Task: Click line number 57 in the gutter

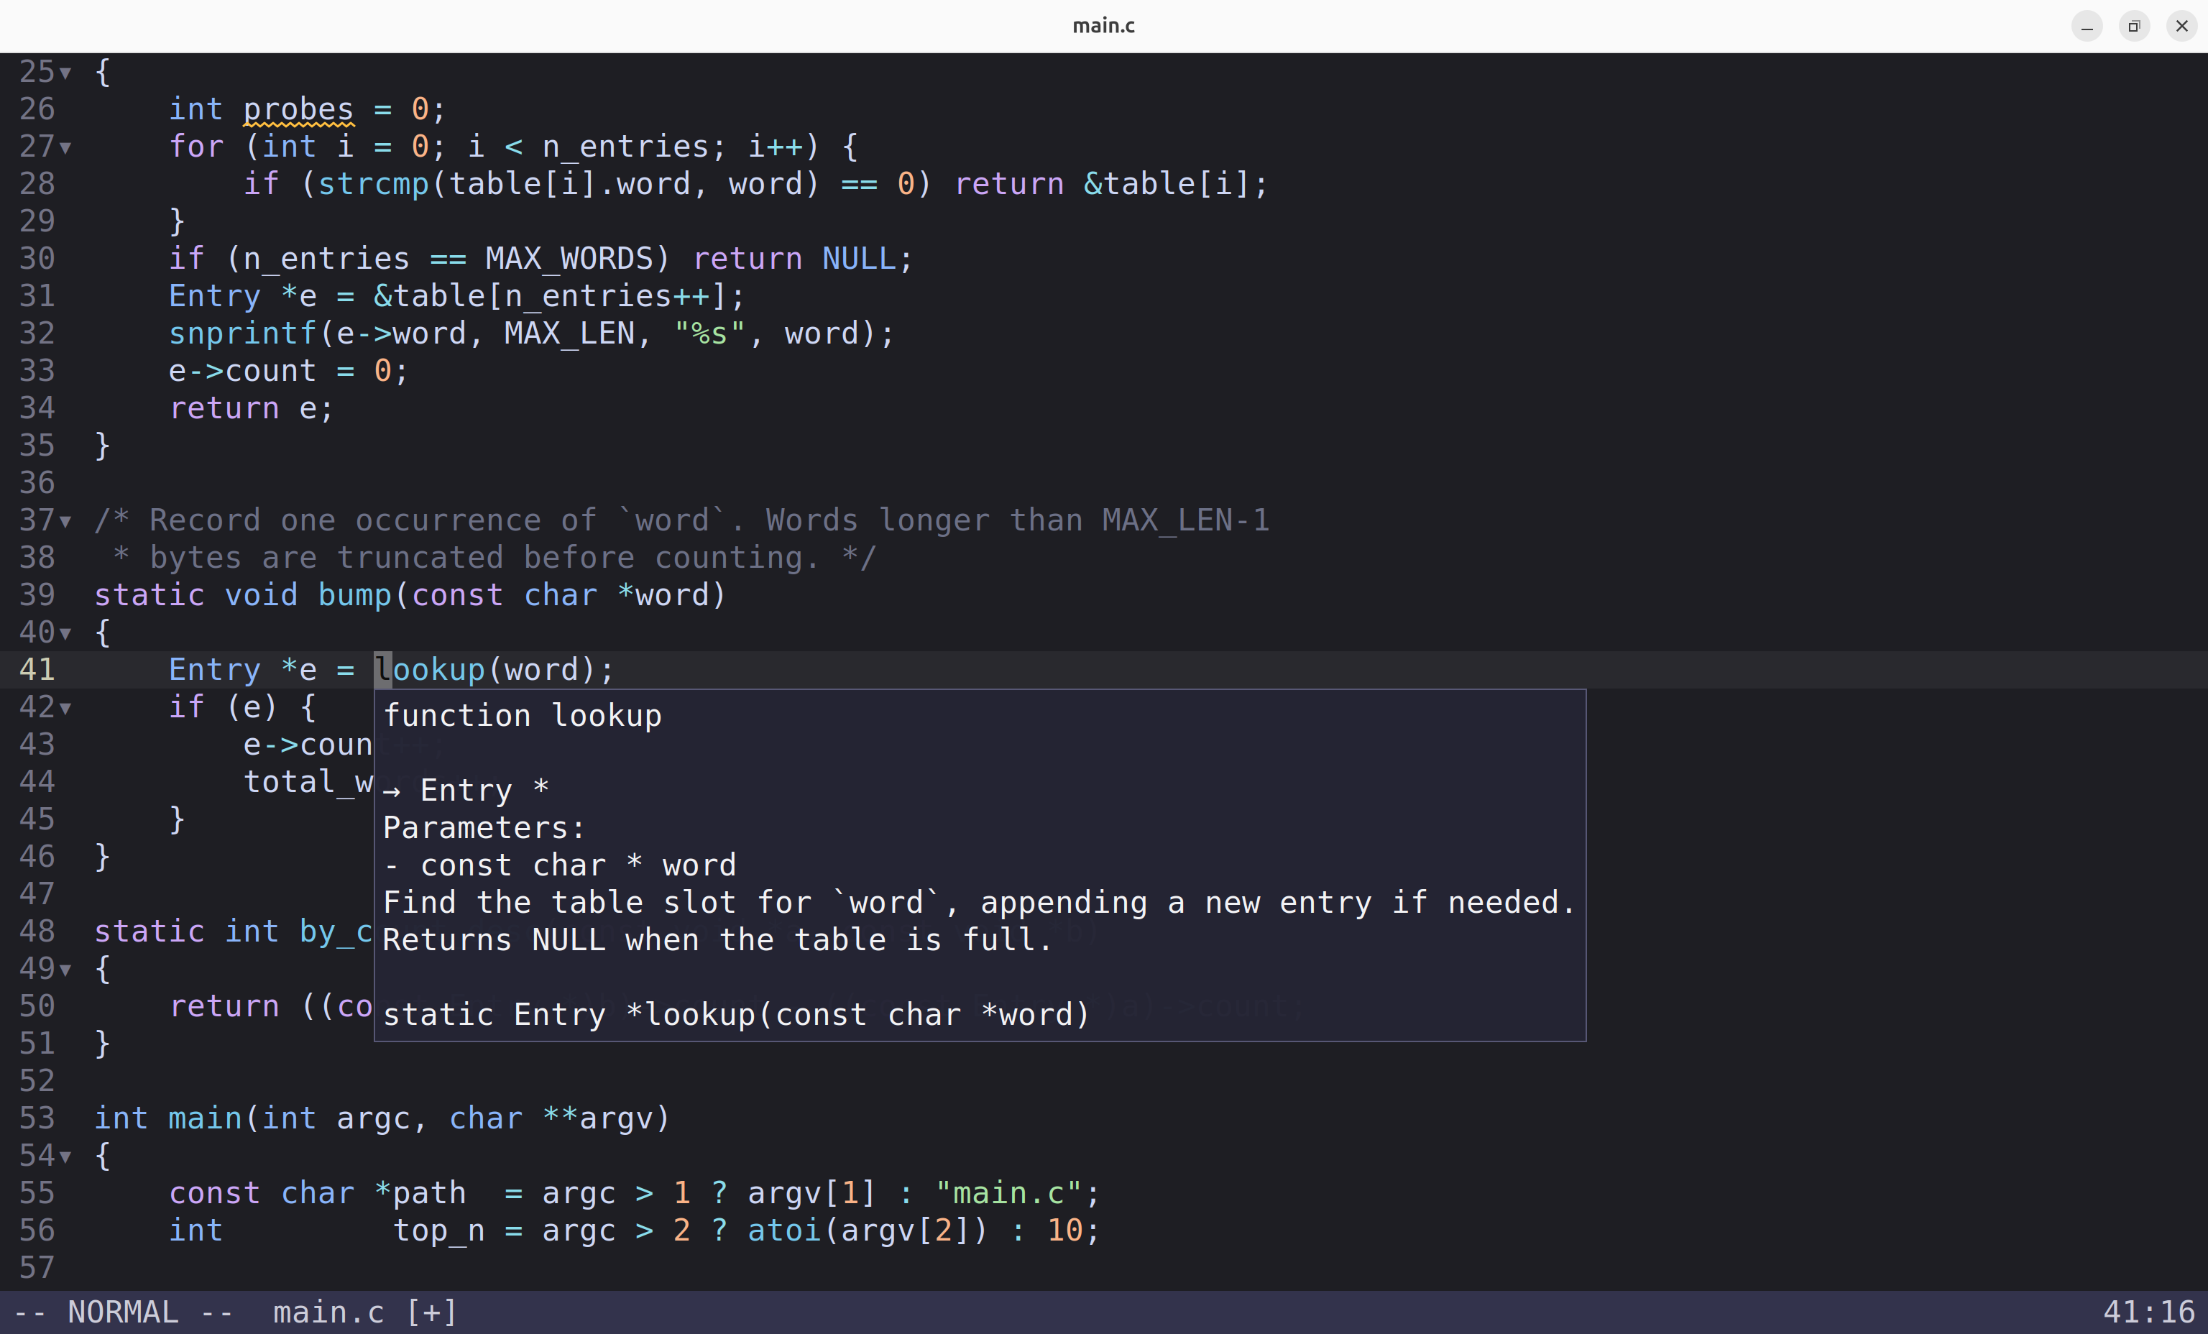Action: (x=37, y=1268)
